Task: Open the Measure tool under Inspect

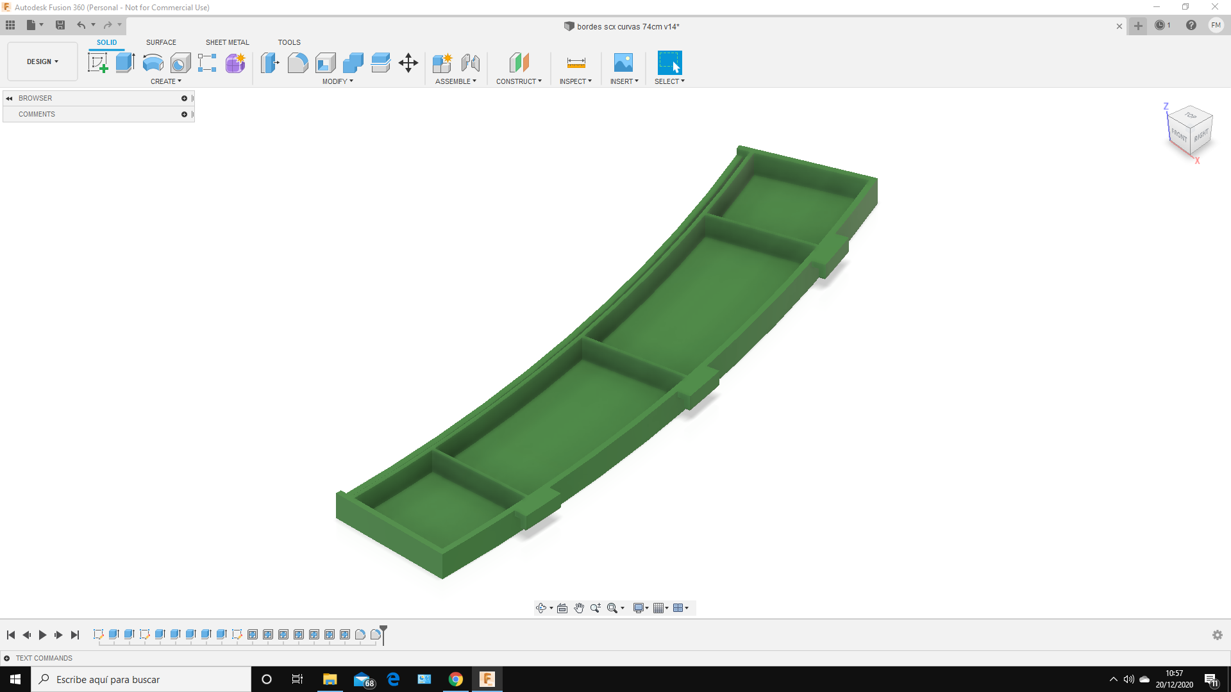Action: [x=575, y=63]
